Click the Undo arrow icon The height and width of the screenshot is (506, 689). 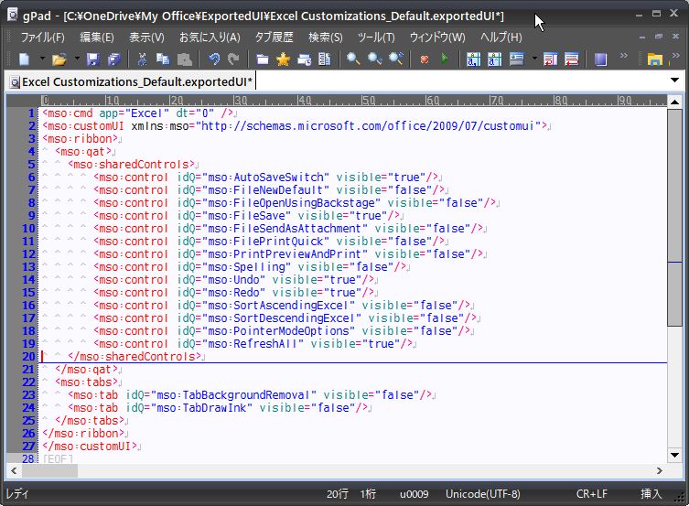point(214,59)
